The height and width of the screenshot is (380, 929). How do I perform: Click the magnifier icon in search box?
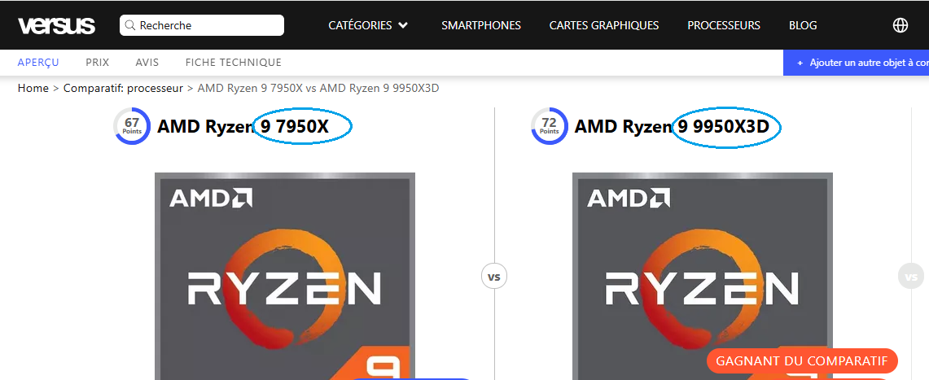point(129,25)
